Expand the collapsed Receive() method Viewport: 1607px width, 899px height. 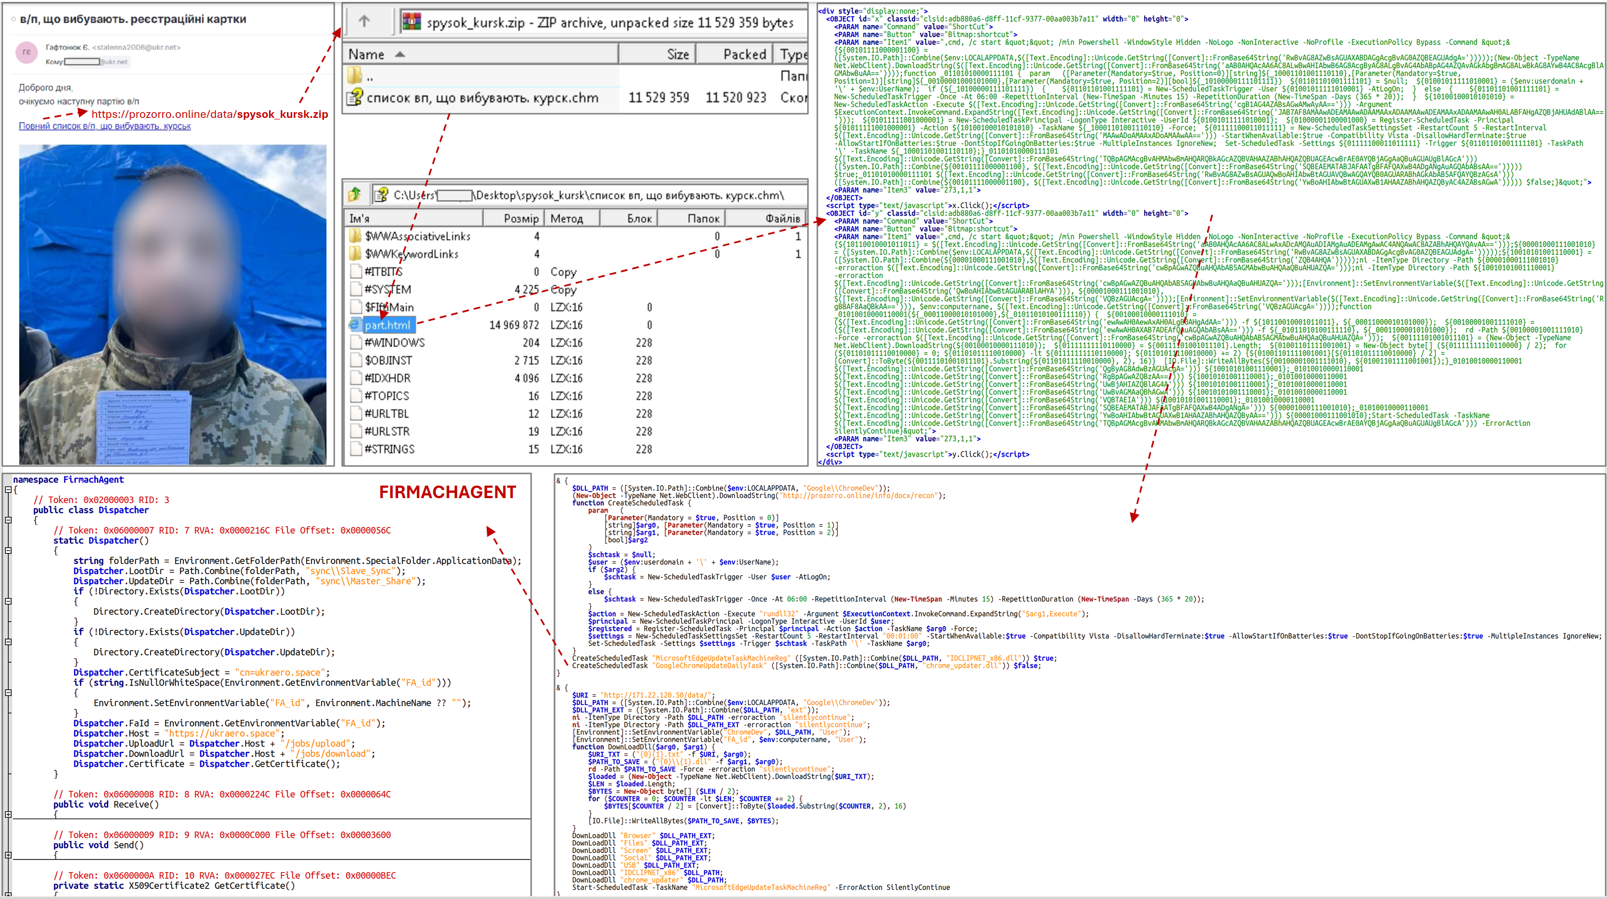pyautogui.click(x=8, y=814)
